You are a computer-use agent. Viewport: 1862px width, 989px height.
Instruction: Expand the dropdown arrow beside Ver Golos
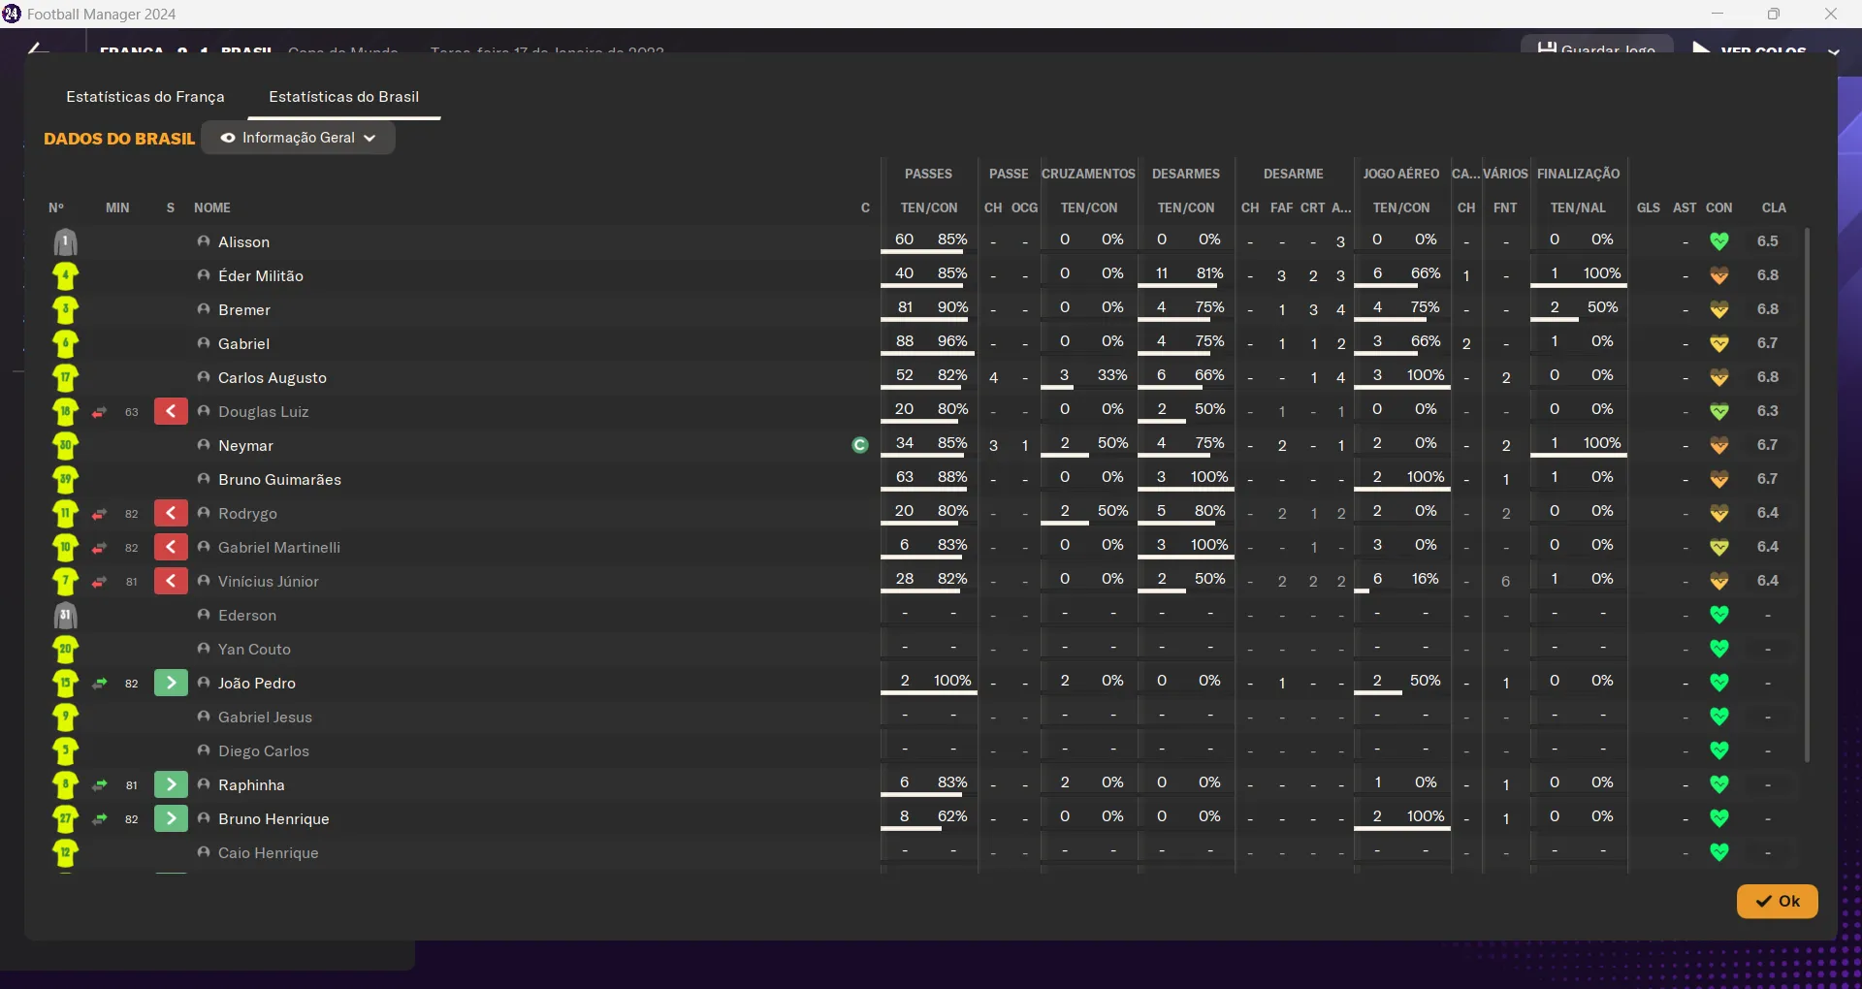1833,51
